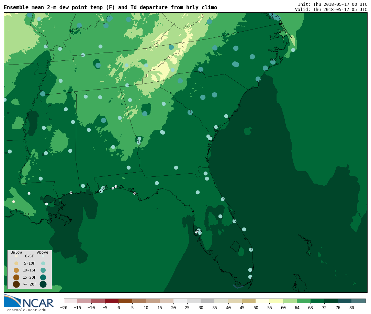Image resolution: width=371 pixels, height=314 pixels.
Task: Click the '>= 20F' legend label
Action: point(29,284)
